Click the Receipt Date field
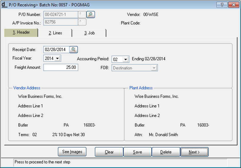The image size is (241, 168). pyautogui.click(x=57, y=50)
